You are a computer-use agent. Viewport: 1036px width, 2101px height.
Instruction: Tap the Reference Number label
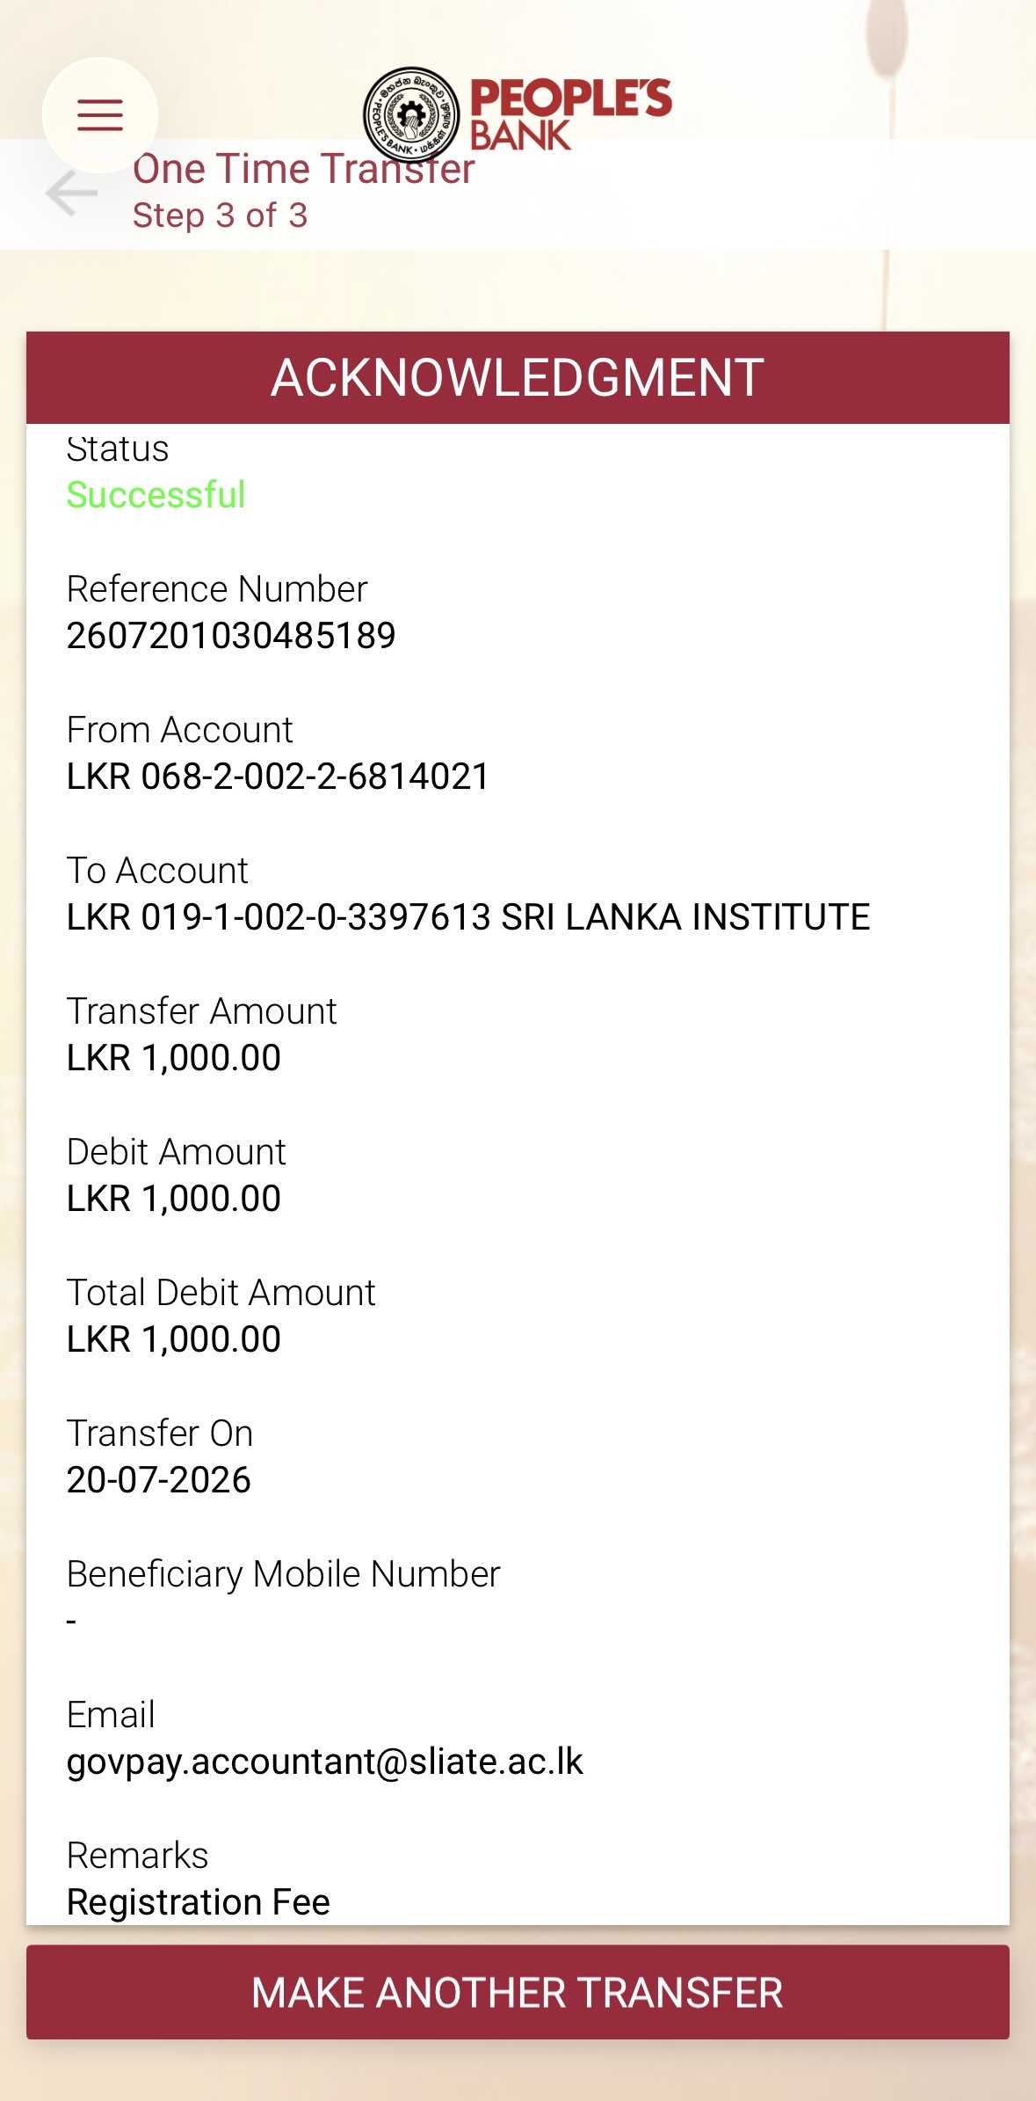(217, 589)
